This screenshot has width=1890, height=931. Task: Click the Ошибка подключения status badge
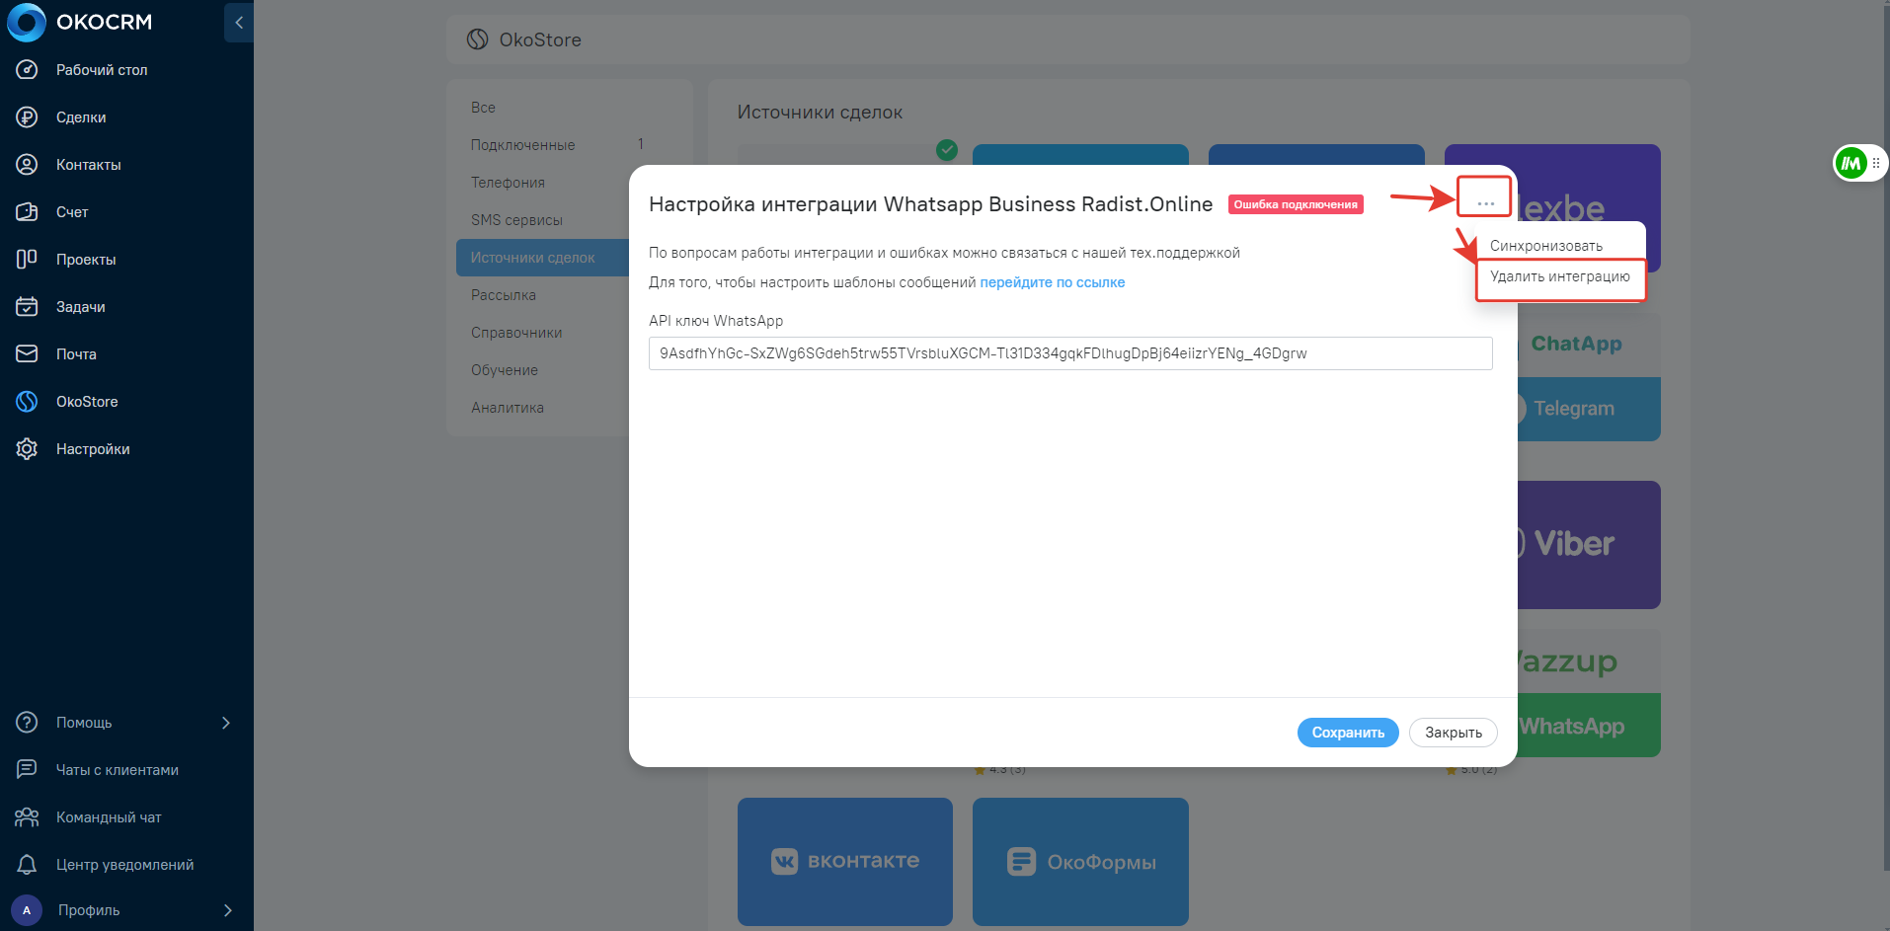[1296, 204]
